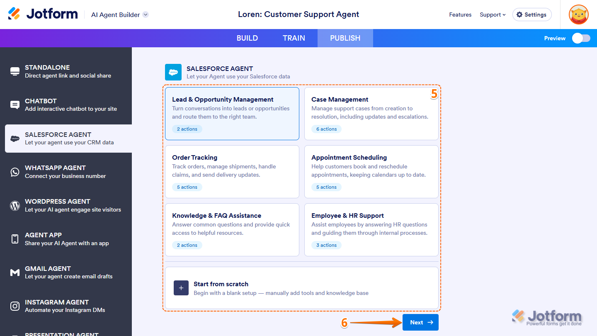Click the Gmail Agent envelope icon
The image size is (597, 336).
(x=15, y=273)
